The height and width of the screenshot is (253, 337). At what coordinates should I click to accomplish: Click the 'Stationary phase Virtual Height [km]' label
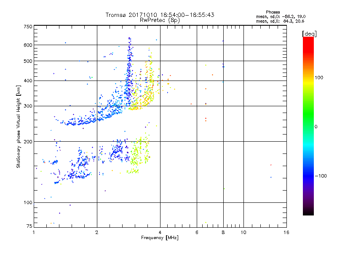tap(19, 127)
